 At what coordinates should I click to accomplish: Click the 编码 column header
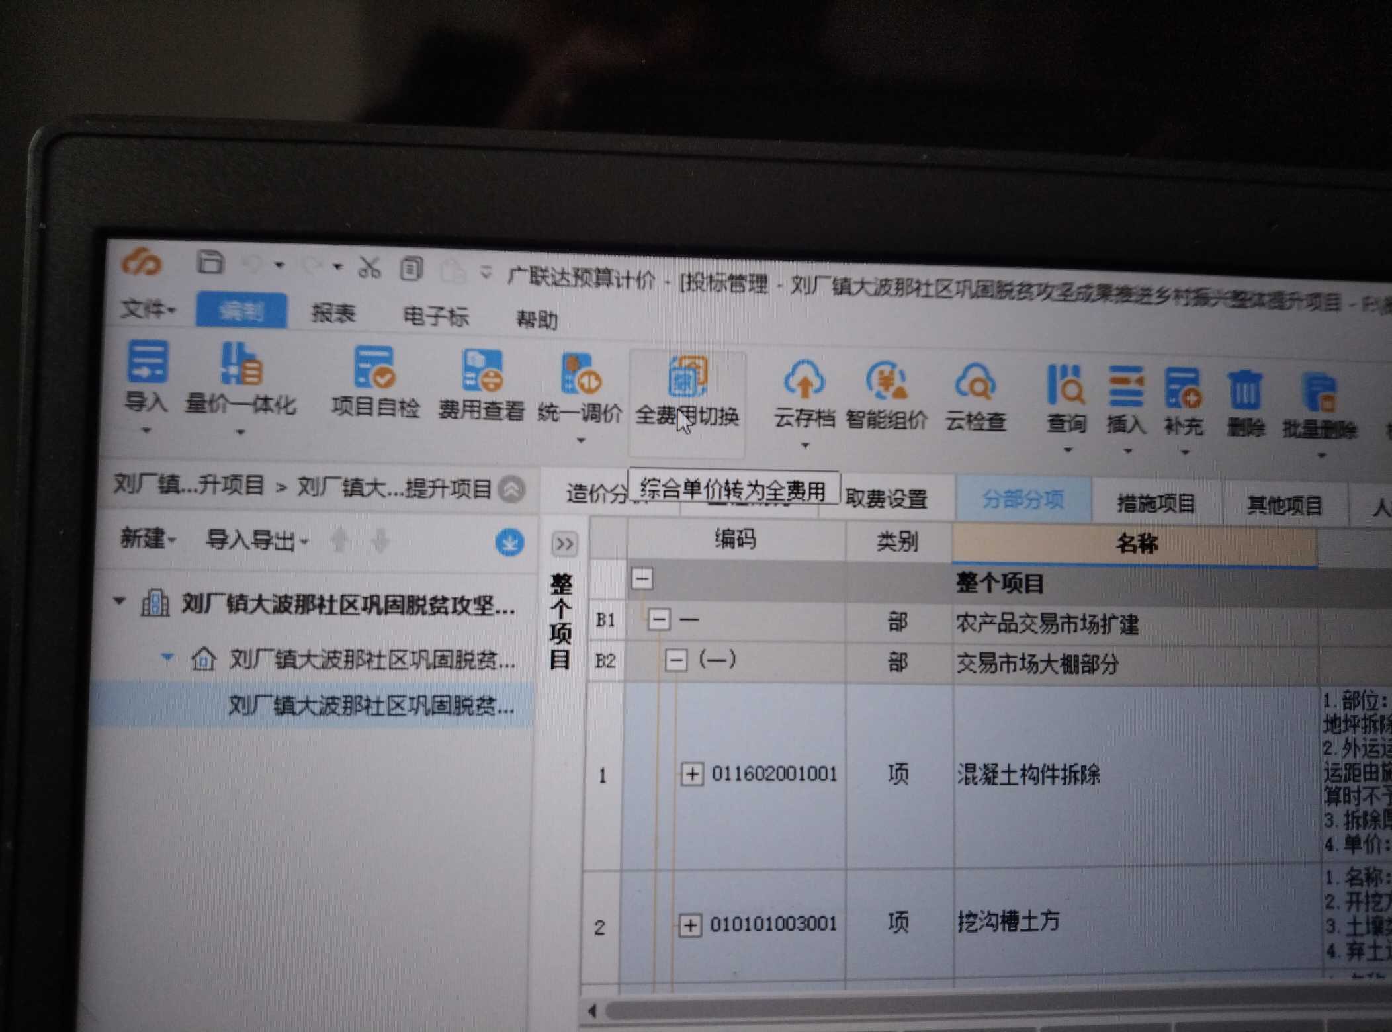(736, 540)
